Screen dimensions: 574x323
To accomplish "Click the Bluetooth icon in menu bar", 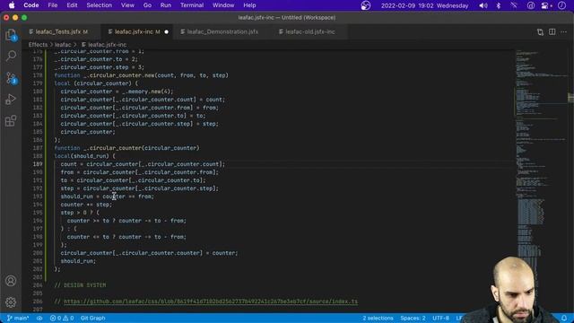I will [x=499, y=5].
